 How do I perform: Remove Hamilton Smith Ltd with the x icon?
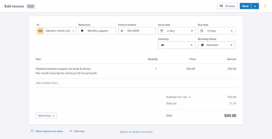coord(73,31)
